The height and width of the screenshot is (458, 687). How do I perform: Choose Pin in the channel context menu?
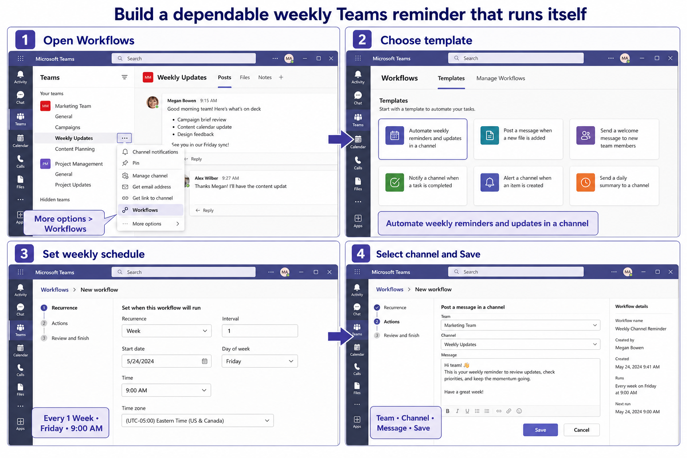pos(151,163)
